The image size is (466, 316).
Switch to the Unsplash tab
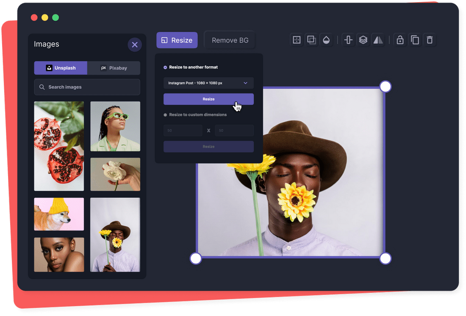pyautogui.click(x=60, y=68)
